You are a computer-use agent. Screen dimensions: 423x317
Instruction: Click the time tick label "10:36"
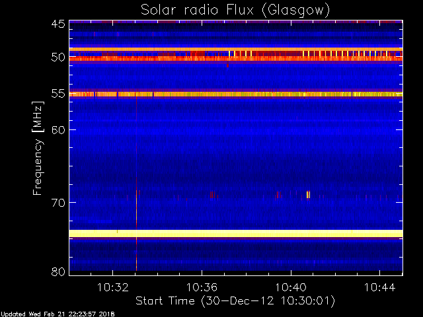tap(202, 287)
